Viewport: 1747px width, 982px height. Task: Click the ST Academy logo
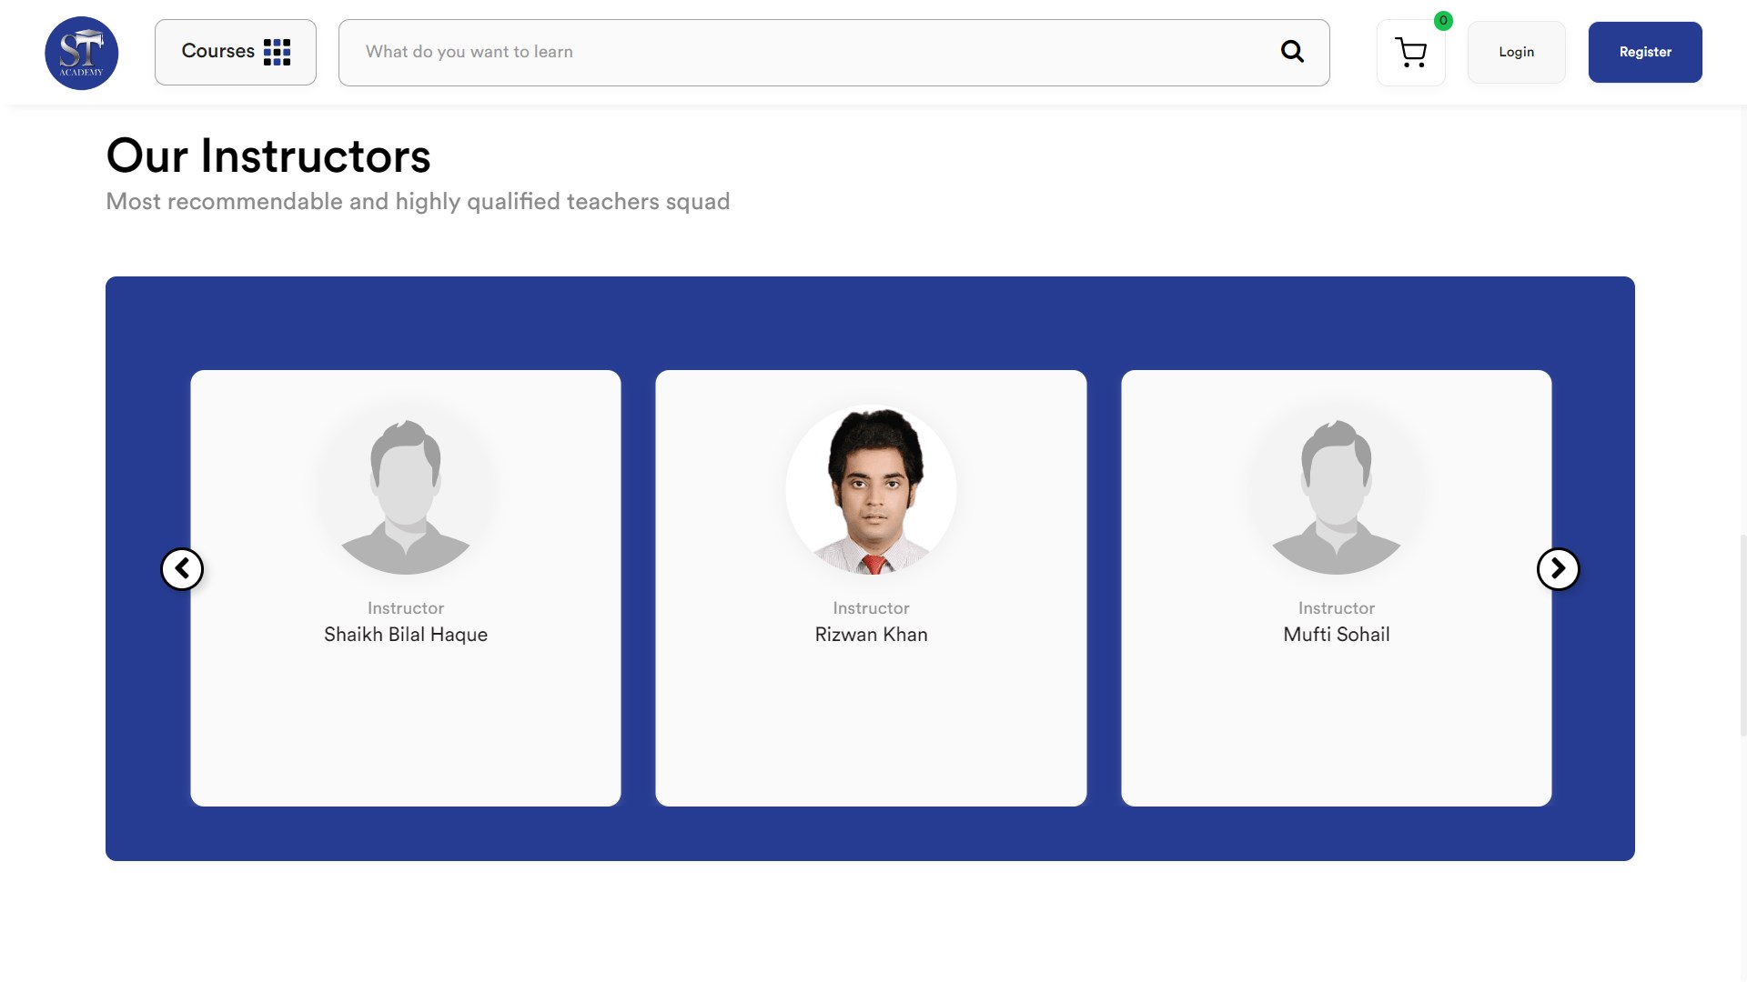coord(82,53)
